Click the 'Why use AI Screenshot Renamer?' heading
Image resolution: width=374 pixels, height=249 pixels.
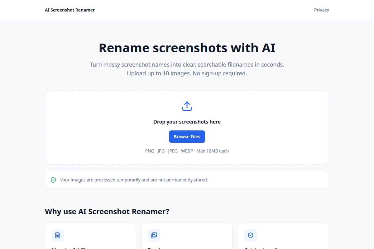107,212
